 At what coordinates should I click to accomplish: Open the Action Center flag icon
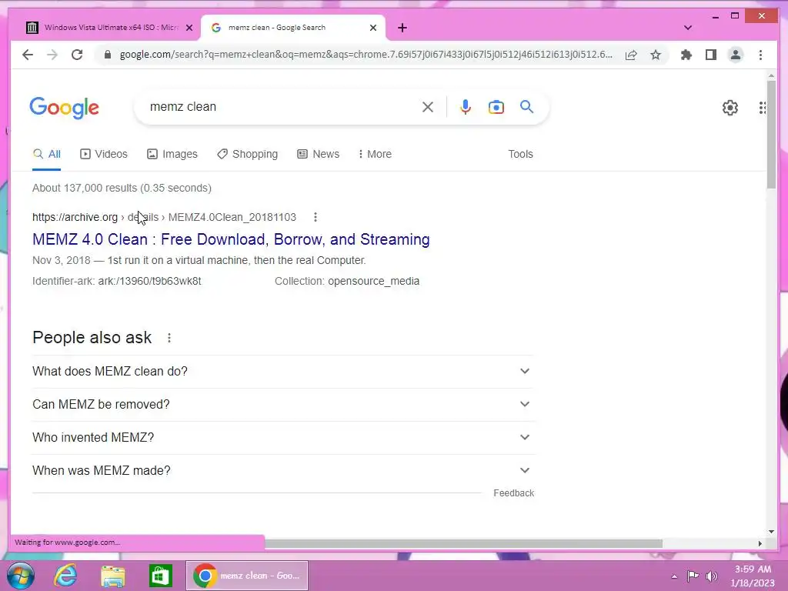point(693,576)
